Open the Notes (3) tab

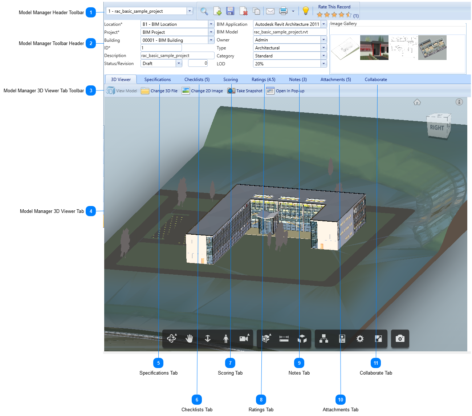(298, 80)
